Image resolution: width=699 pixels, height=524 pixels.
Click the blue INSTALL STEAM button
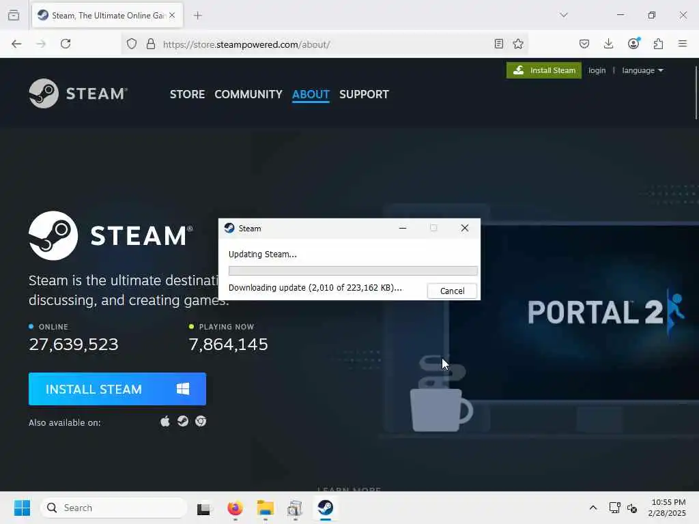coord(117,389)
